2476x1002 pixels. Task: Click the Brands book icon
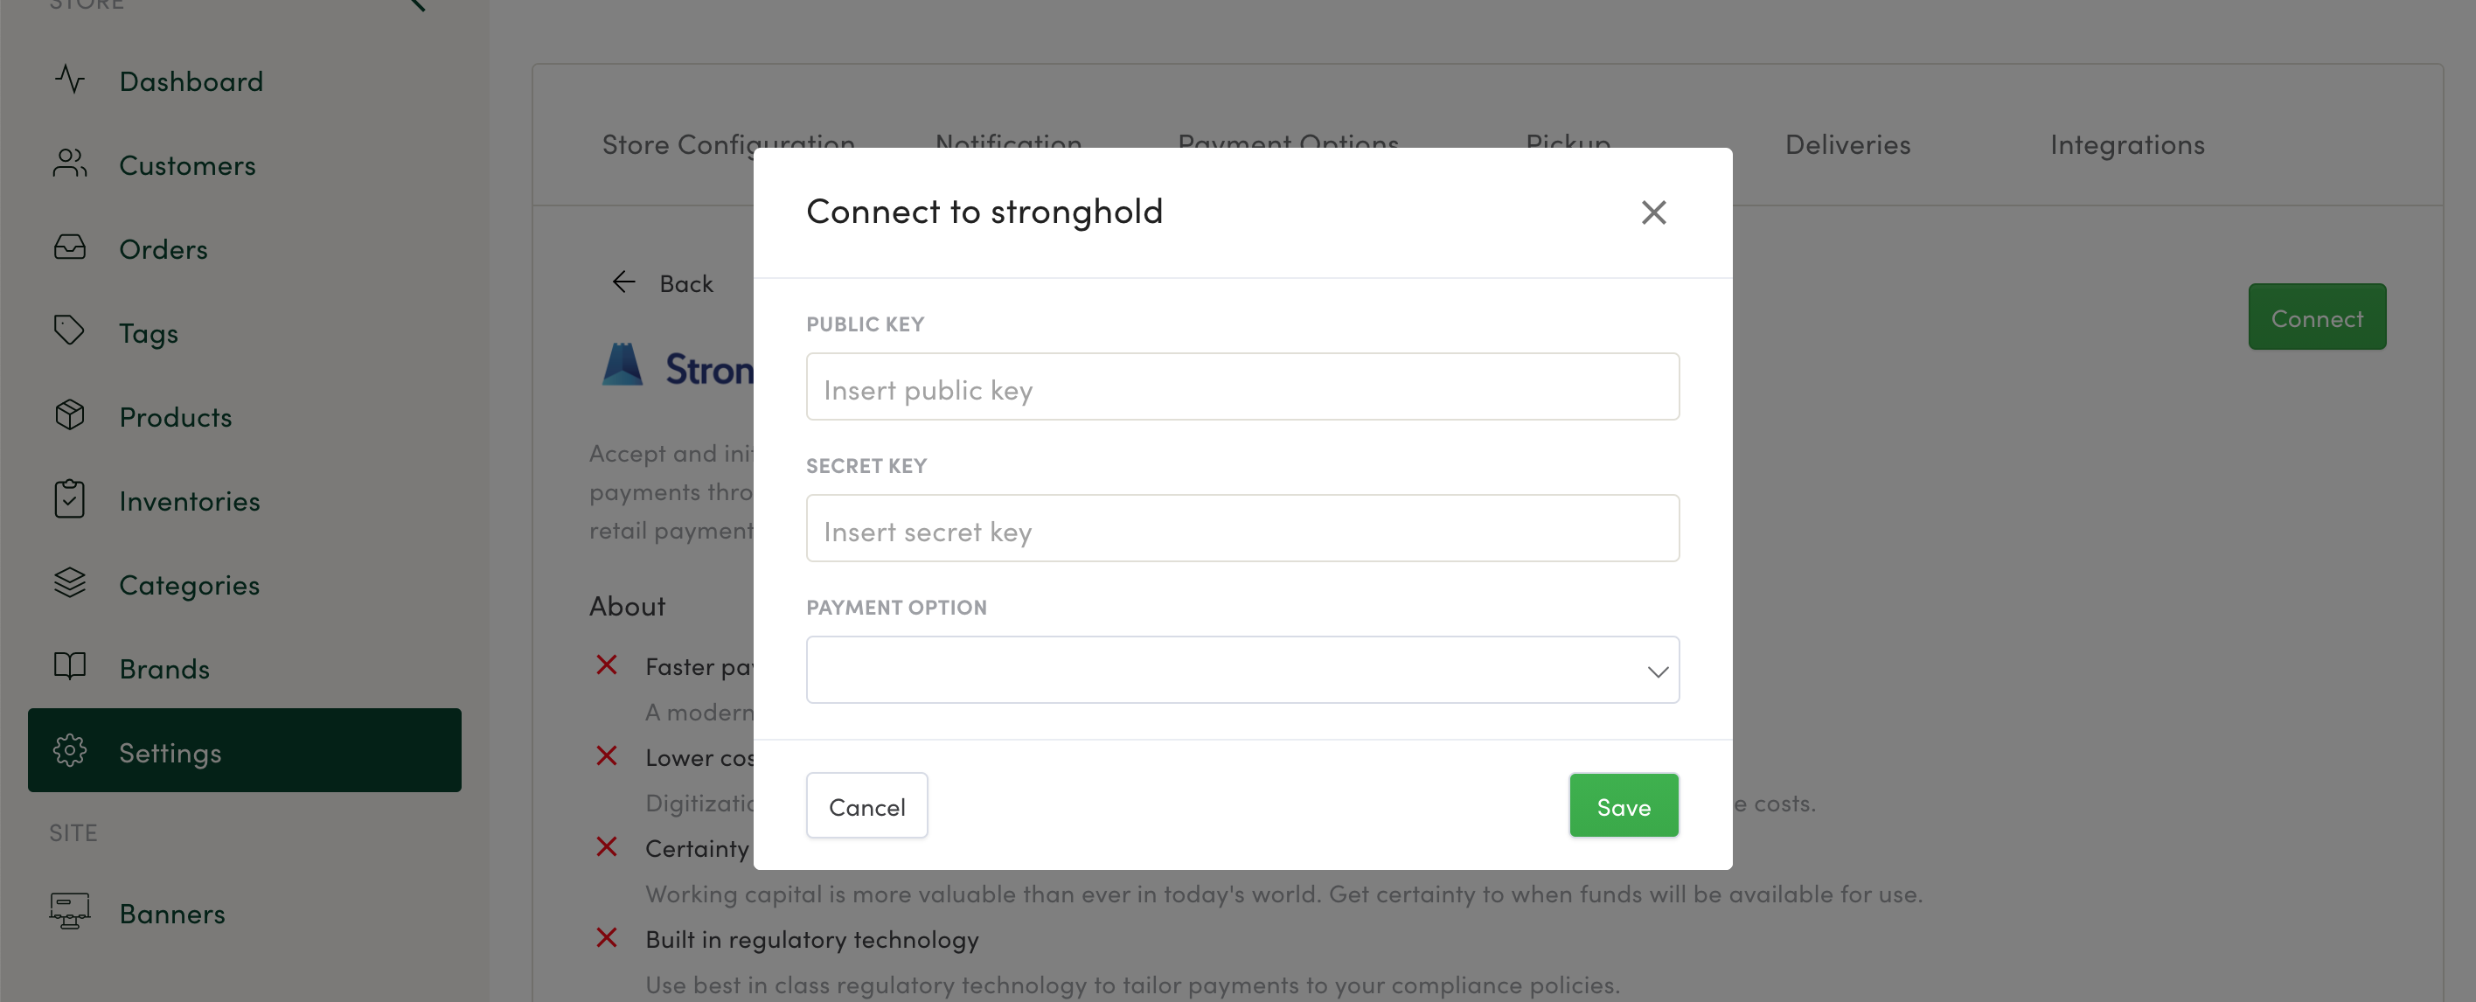(x=69, y=666)
